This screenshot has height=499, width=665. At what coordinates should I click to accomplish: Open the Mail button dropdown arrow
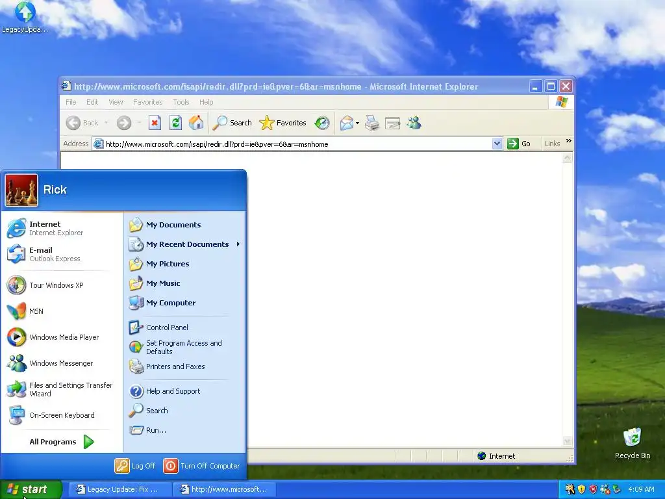click(x=357, y=123)
